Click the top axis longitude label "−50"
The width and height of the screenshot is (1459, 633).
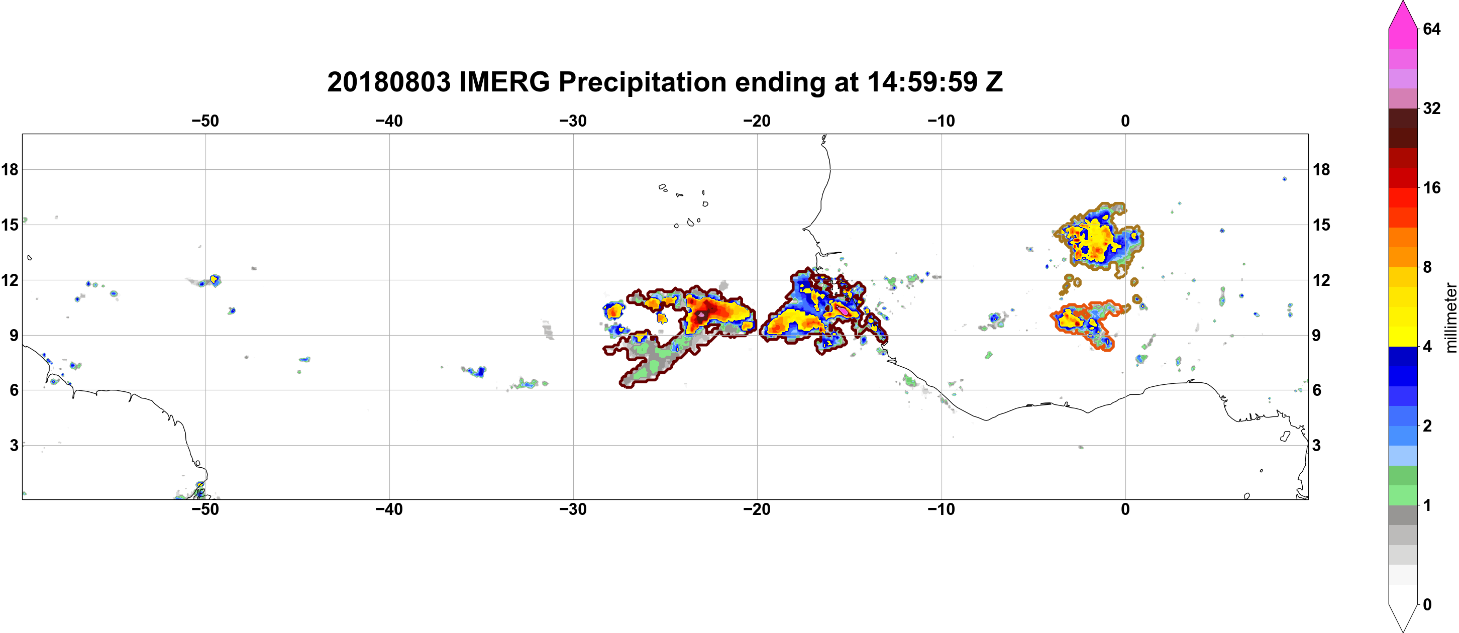click(205, 121)
